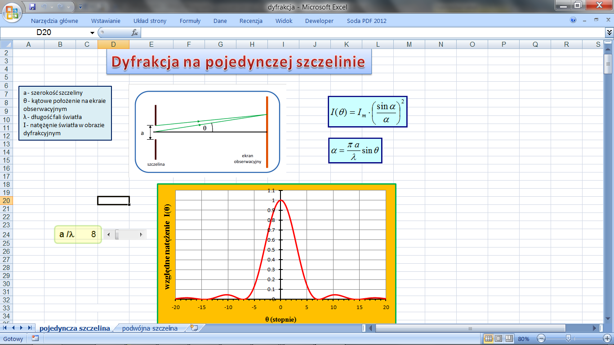Screen dimensions: 614x345
Task: Select row 20 header
Action: click(6, 200)
